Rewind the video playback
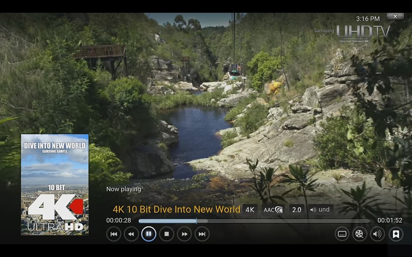The height and width of the screenshot is (257, 412). (x=131, y=234)
